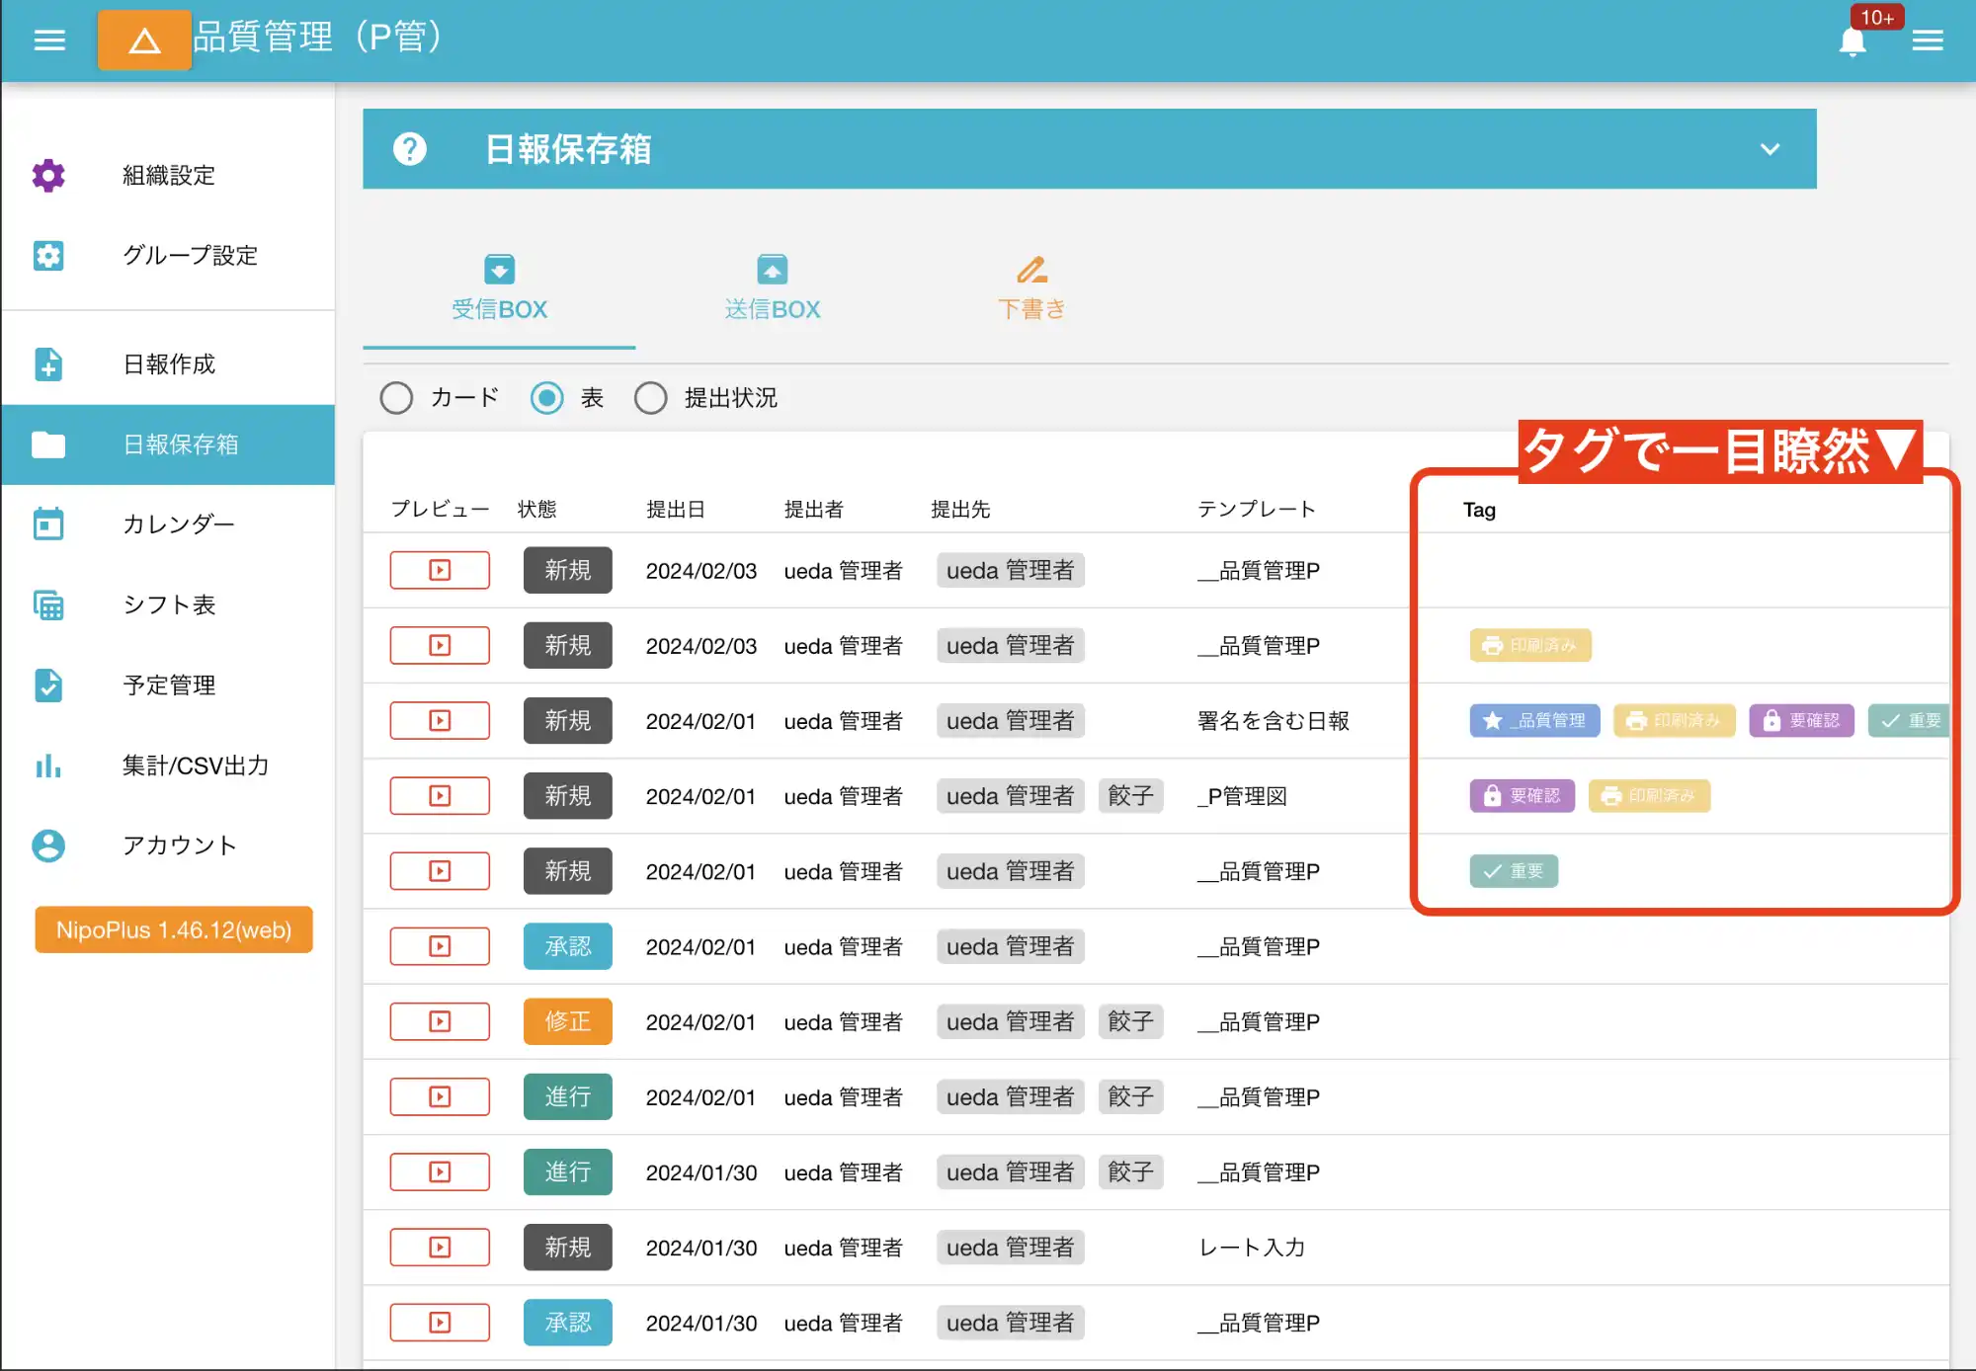Click the help question mark in 日報保存箱 header
The image size is (1976, 1371).
pos(411,148)
